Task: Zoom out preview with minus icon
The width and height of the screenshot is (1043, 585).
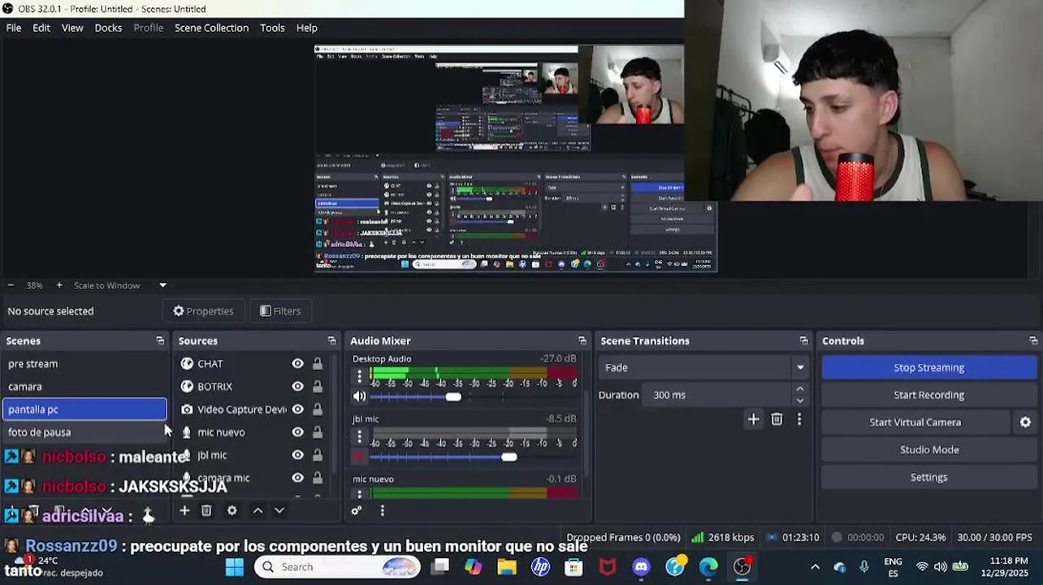Action: point(11,285)
